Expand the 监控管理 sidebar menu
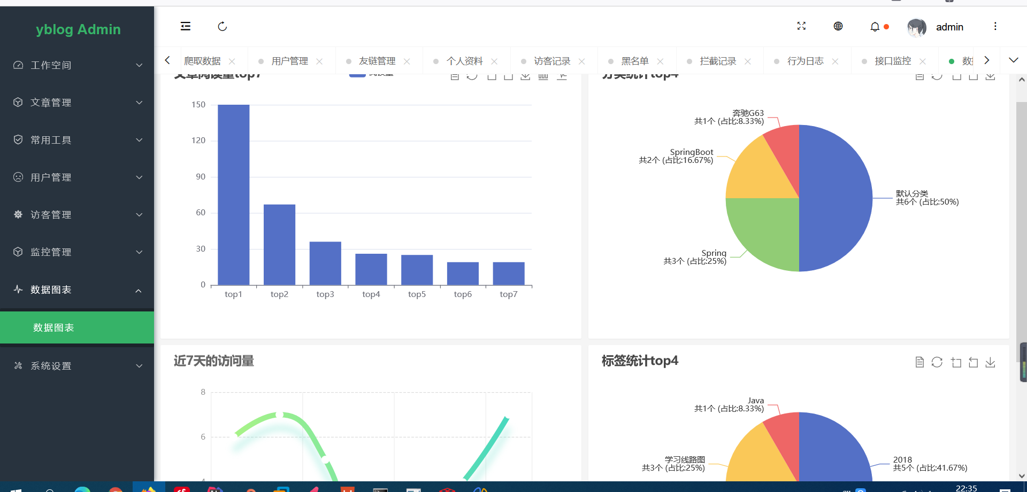1027x492 pixels. [77, 252]
